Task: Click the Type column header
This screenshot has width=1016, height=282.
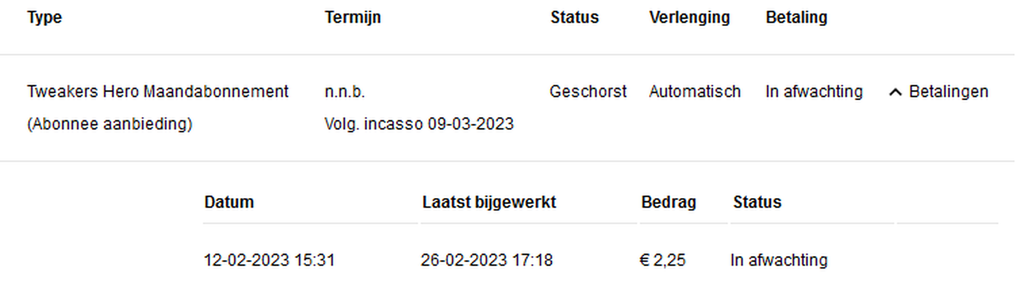Action: click(44, 18)
